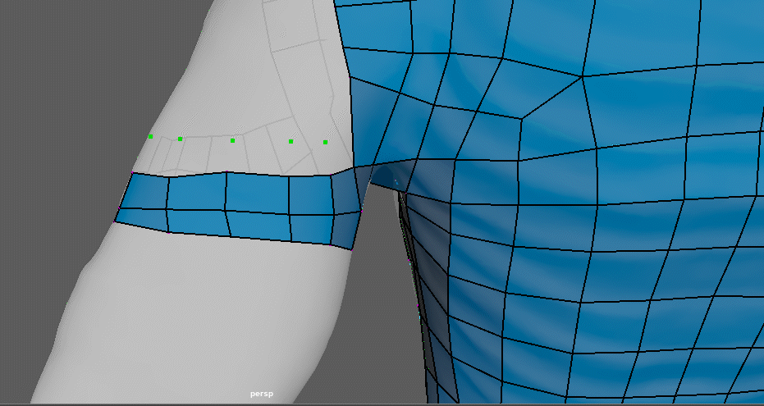Screen dimensions: 764x406
Task: Select the vertical edge separating shoulder from gray arm
Action: point(352,123)
